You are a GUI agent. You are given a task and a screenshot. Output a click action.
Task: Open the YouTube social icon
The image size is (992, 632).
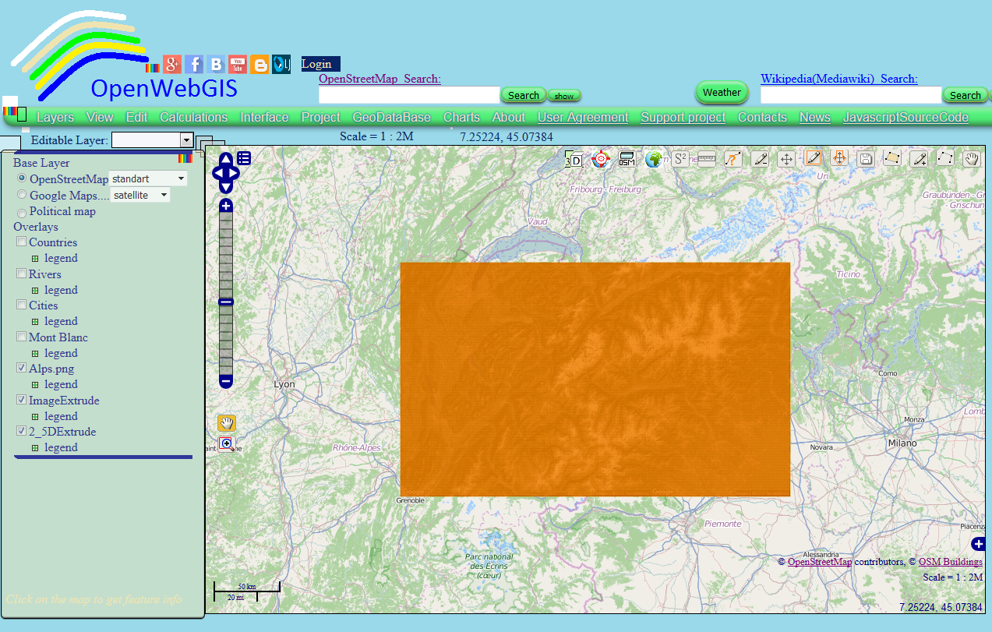238,64
